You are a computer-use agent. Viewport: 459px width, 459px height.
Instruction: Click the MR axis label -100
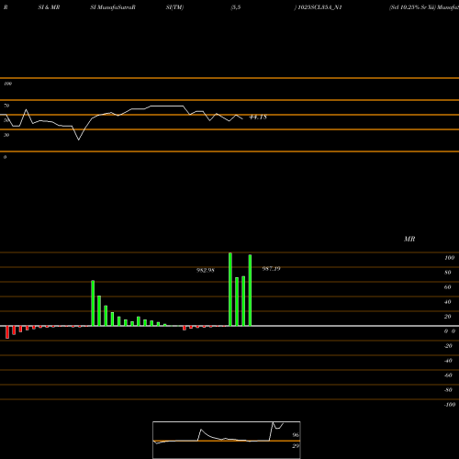pyautogui.click(x=450, y=405)
